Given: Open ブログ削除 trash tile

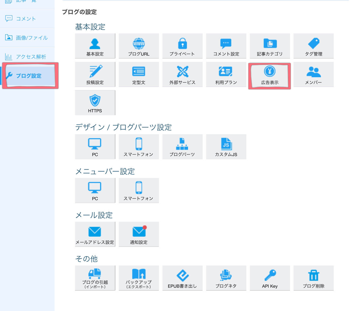Looking at the screenshot, I should tap(314, 278).
